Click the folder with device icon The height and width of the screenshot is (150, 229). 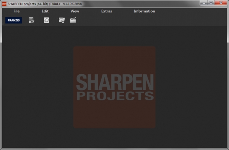pos(62,20)
